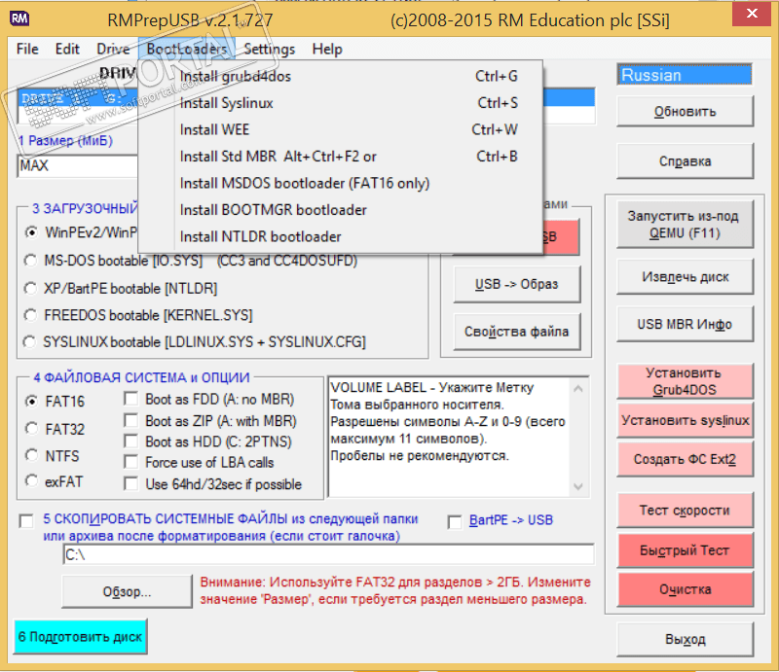Click the USB -> Образ button
This screenshot has height=672, width=779.
click(x=517, y=284)
